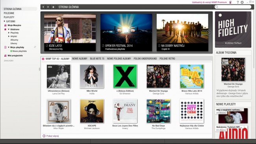This screenshot has height=144, width=256.
Task: Switch to the Nowe Albumy tab
Action: click(80, 59)
